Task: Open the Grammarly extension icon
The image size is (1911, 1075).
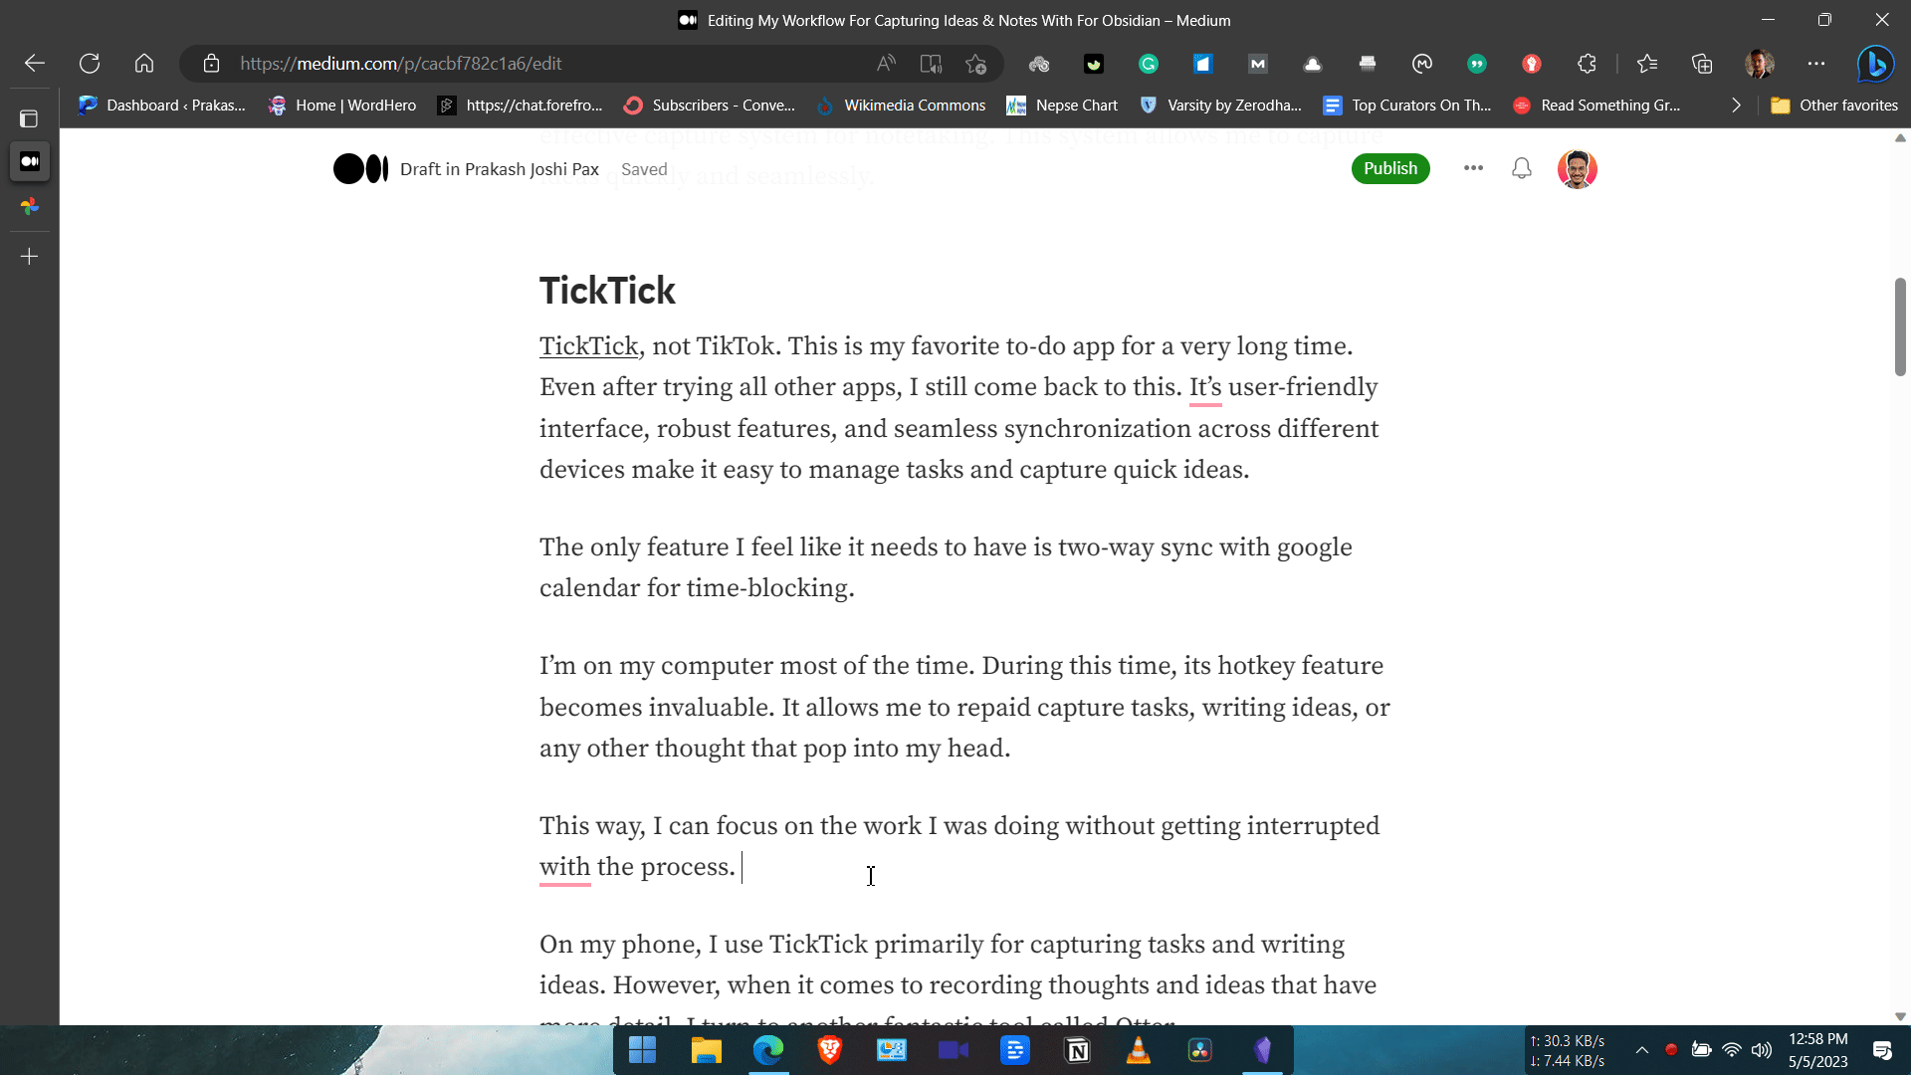Action: click(1149, 64)
